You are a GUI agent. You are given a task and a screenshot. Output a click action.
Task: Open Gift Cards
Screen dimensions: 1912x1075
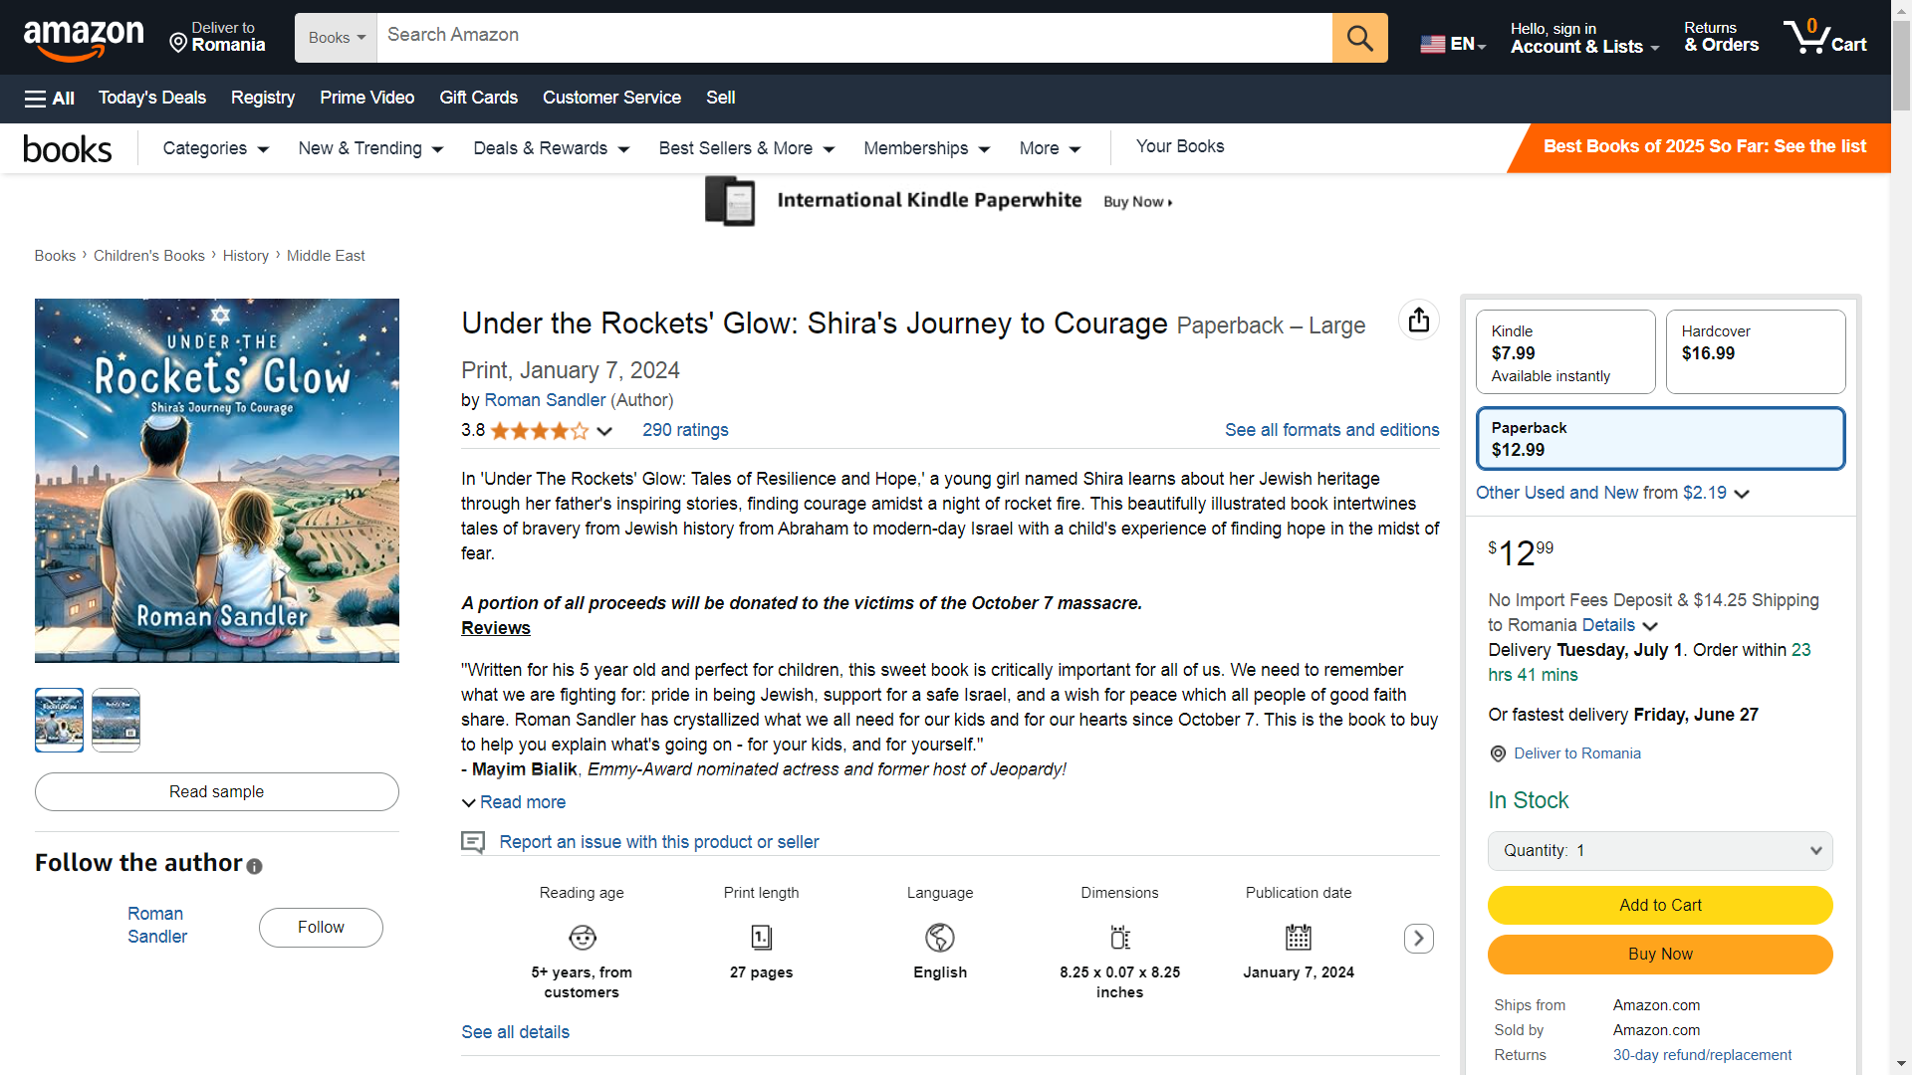(479, 98)
